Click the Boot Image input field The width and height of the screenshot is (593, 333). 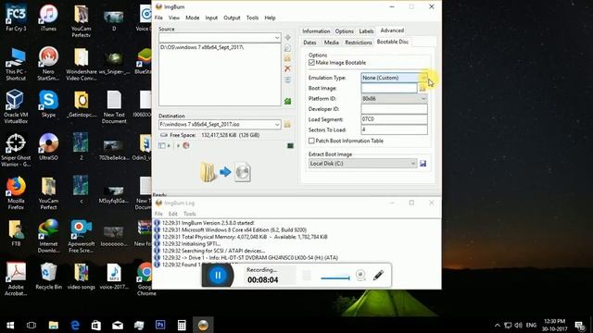(x=389, y=88)
